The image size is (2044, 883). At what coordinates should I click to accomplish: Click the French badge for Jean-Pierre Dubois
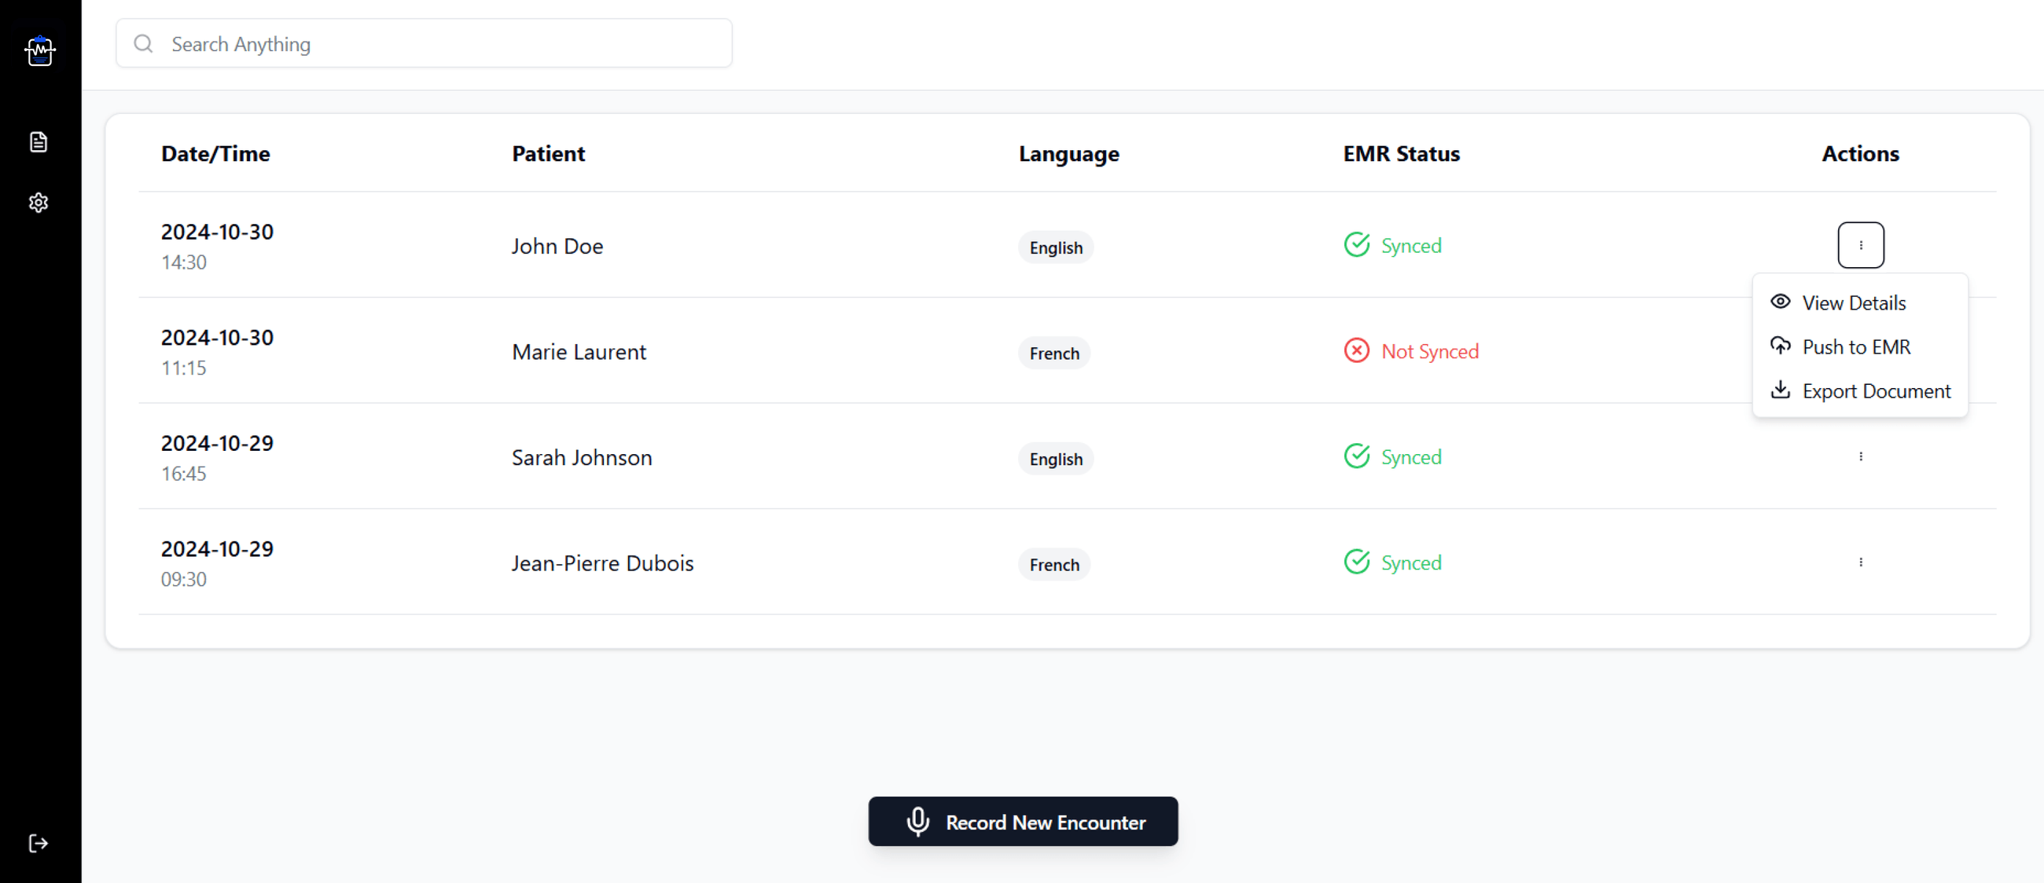(1053, 564)
